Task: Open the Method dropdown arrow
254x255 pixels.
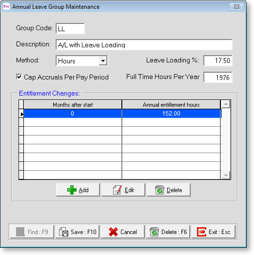Action: tap(103, 61)
